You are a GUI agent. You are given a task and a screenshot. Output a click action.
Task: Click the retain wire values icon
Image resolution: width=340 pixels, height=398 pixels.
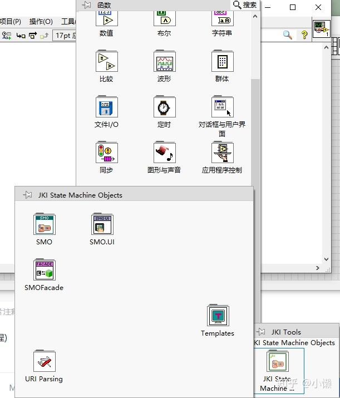point(7,35)
